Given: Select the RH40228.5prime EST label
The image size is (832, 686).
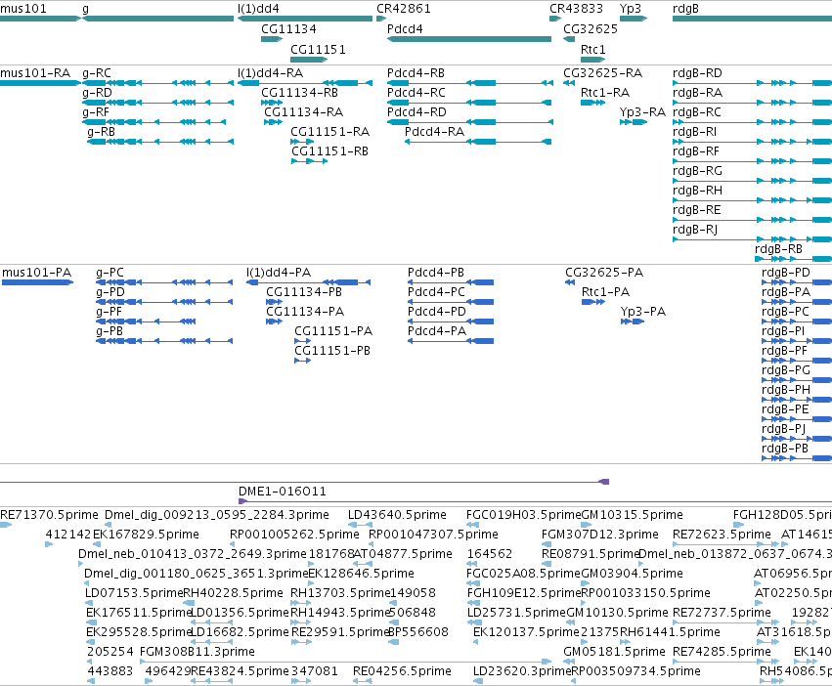Looking at the screenshot, I should [x=233, y=592].
